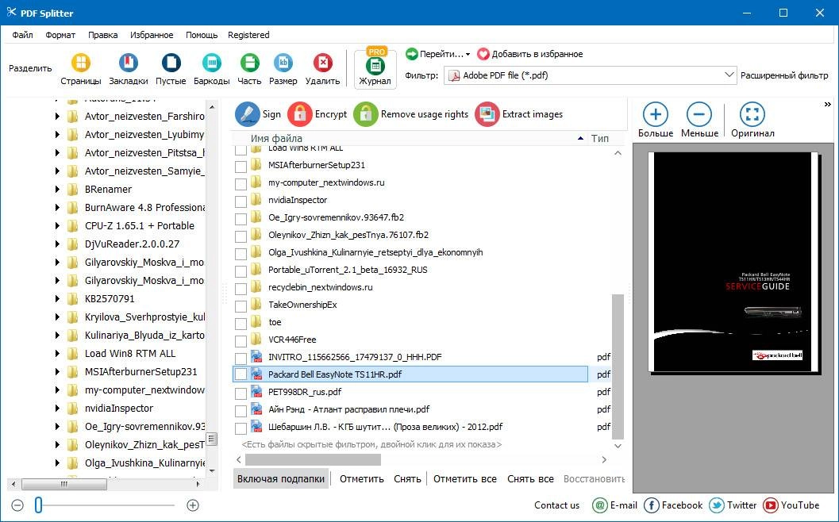Check the Шебаршин Л.В. pdf box
Screen dimensions: 839x522
(x=241, y=428)
